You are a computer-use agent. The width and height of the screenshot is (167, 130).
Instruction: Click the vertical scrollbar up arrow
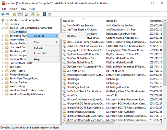(x=165, y=20)
